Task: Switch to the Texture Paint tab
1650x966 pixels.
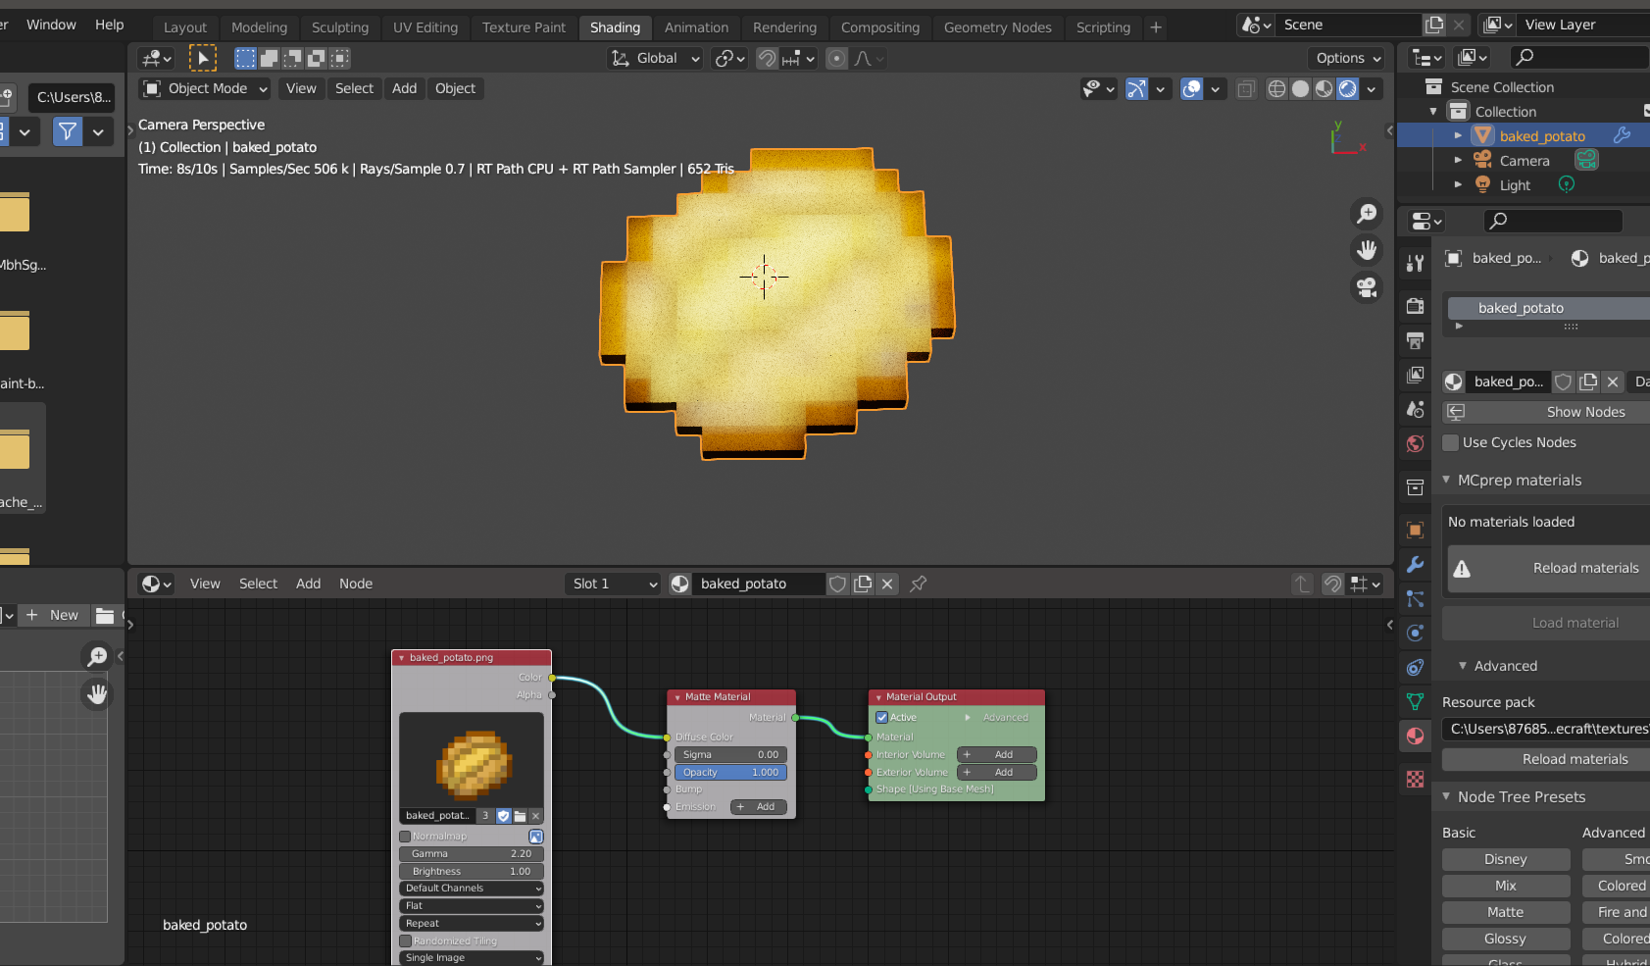Action: coord(524,26)
